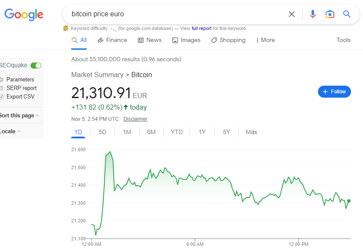The image size is (363, 251).
Task: Click inside the search input field
Action: pos(172,14)
